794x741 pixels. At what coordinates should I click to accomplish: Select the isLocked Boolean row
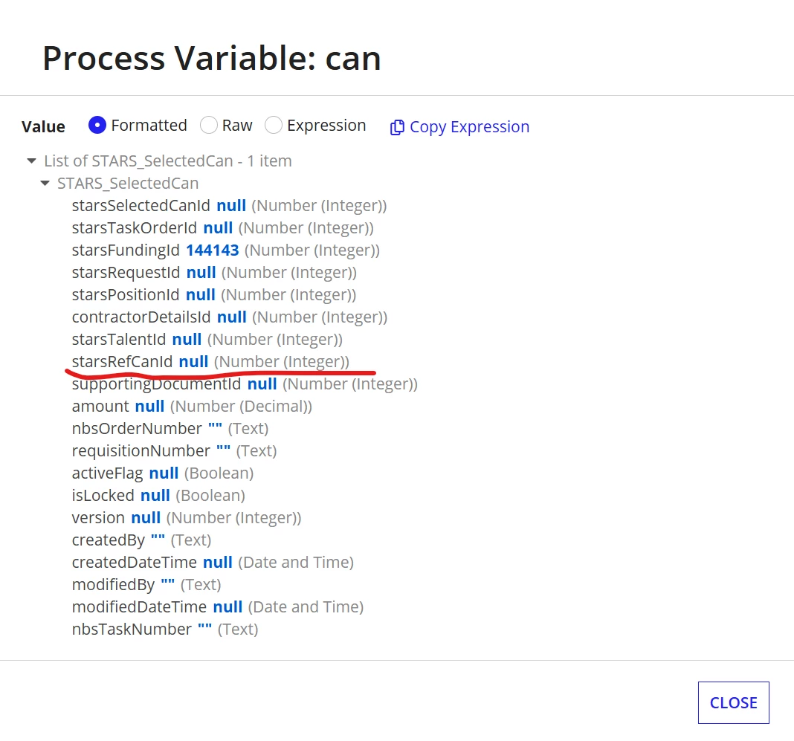pyautogui.click(x=158, y=495)
